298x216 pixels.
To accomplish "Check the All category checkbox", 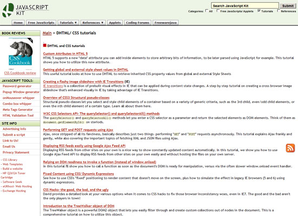I will click(x=206, y=11).
